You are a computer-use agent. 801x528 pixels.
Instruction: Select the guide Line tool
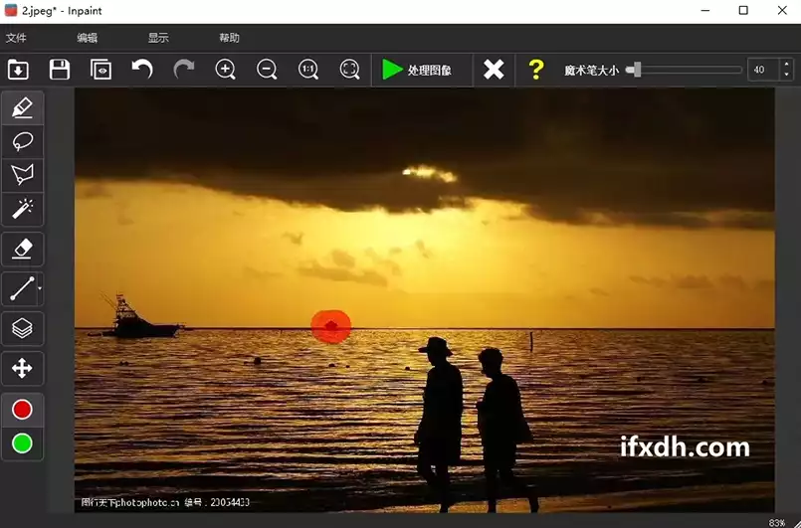(21, 289)
